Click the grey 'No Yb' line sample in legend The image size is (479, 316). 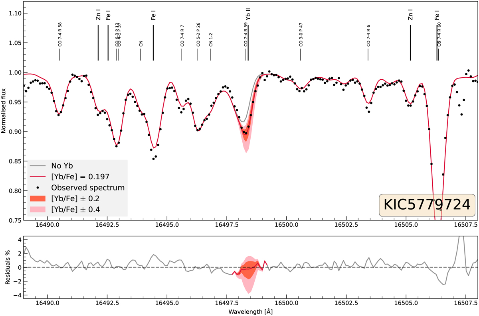(38, 166)
